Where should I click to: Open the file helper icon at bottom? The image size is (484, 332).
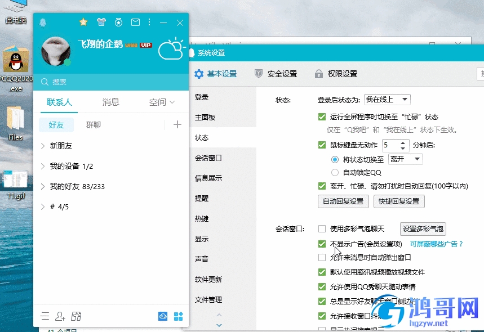pos(76,316)
